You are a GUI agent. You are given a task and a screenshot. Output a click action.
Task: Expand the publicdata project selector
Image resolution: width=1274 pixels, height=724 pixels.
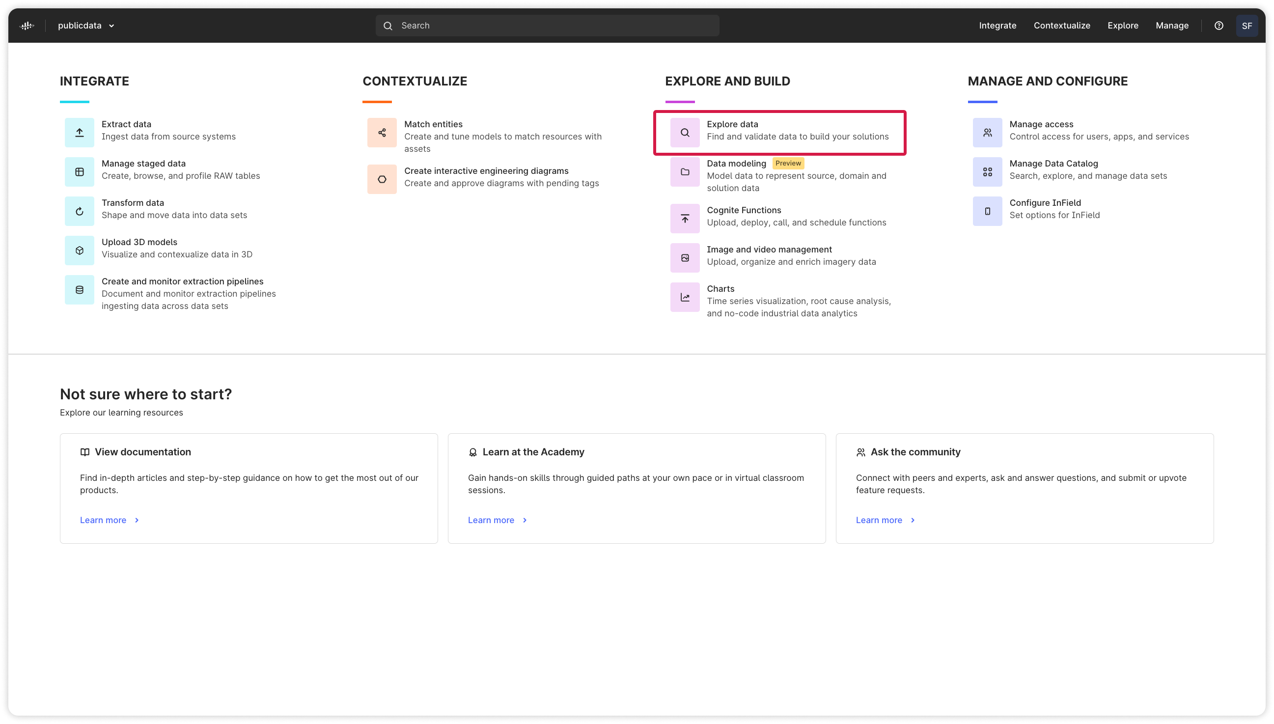tap(85, 26)
